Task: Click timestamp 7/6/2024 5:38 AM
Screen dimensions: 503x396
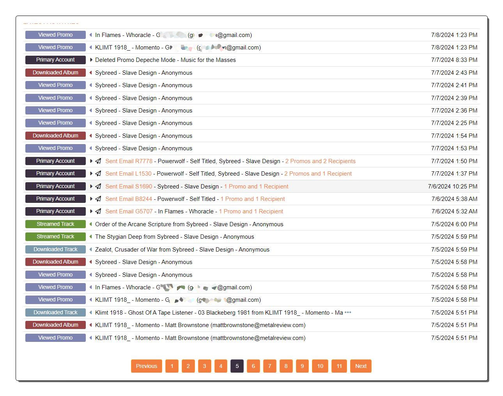Action: click(x=454, y=199)
